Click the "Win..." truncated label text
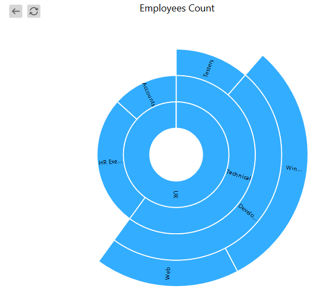Screen dimensions: 331x292 (x=293, y=168)
